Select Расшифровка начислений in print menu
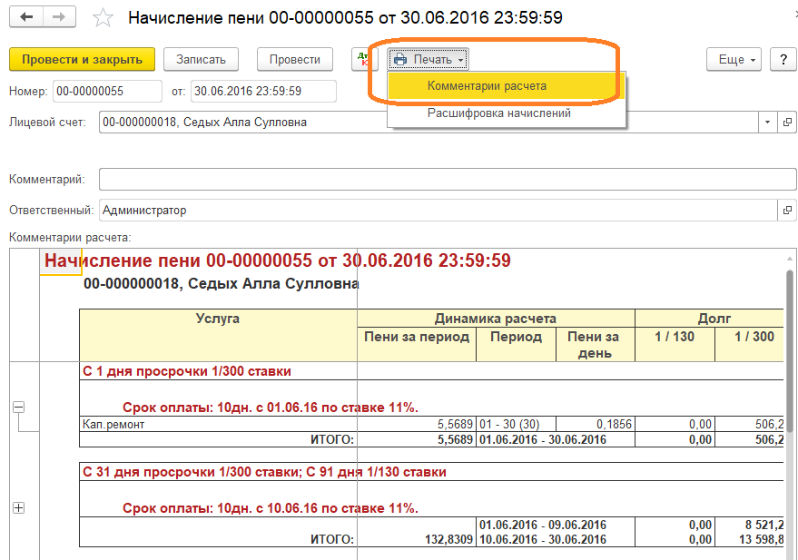 click(x=506, y=113)
